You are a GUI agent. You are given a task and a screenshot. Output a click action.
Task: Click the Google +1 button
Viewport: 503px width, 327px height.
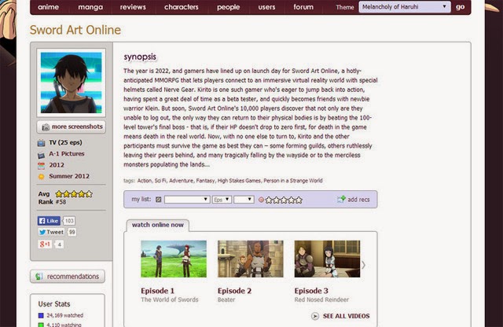click(45, 244)
